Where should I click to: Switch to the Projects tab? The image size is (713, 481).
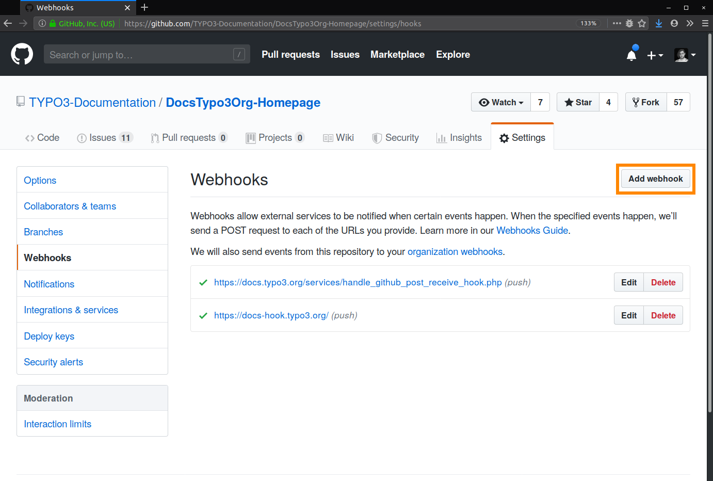[275, 138]
